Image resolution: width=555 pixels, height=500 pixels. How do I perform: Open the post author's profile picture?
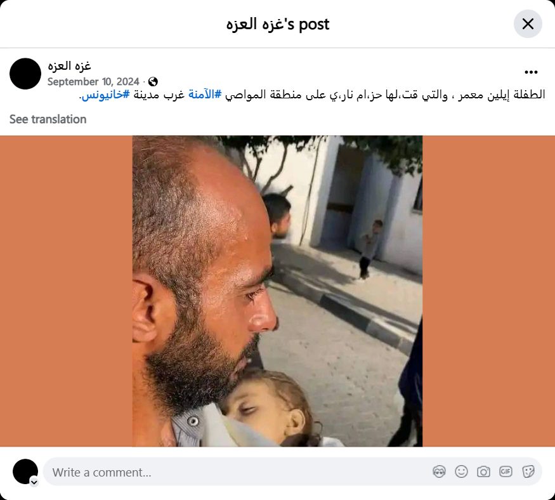tap(25, 74)
